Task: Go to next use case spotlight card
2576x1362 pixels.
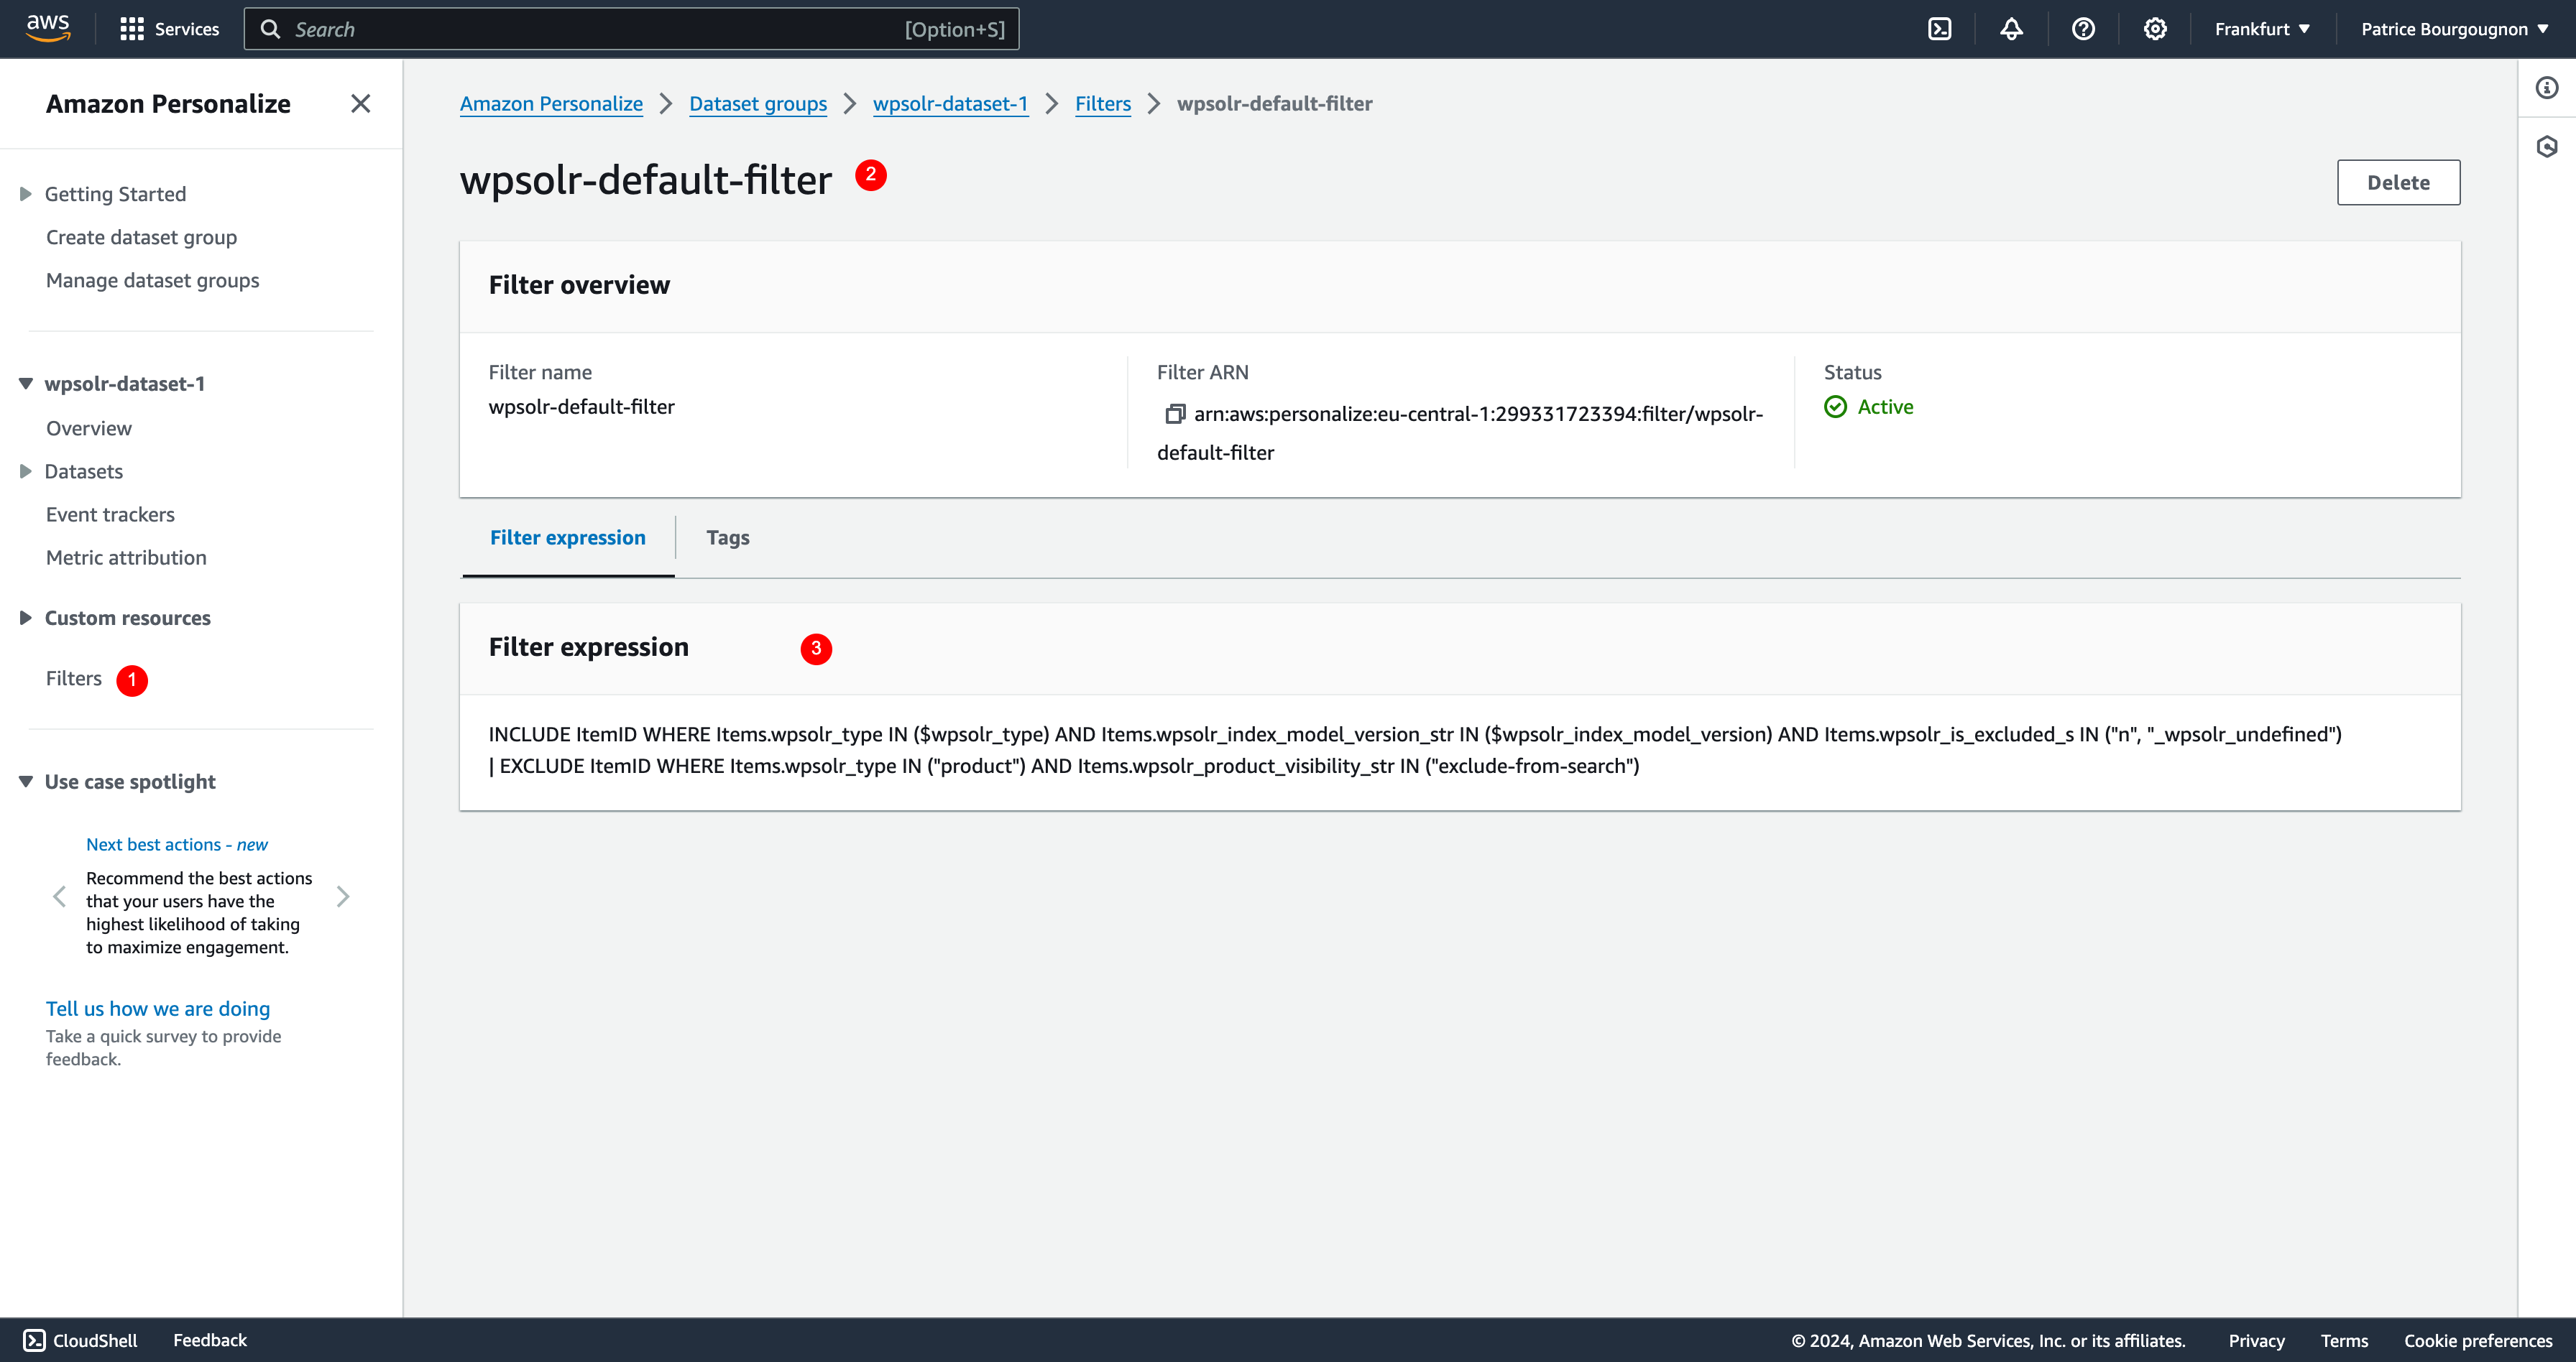Action: point(343,897)
